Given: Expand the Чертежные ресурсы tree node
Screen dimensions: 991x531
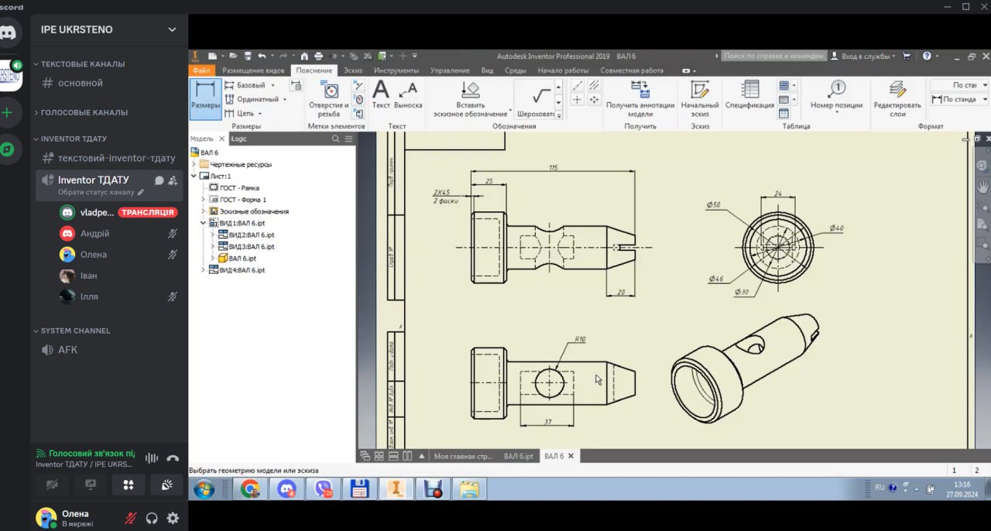Looking at the screenshot, I should pyautogui.click(x=194, y=165).
